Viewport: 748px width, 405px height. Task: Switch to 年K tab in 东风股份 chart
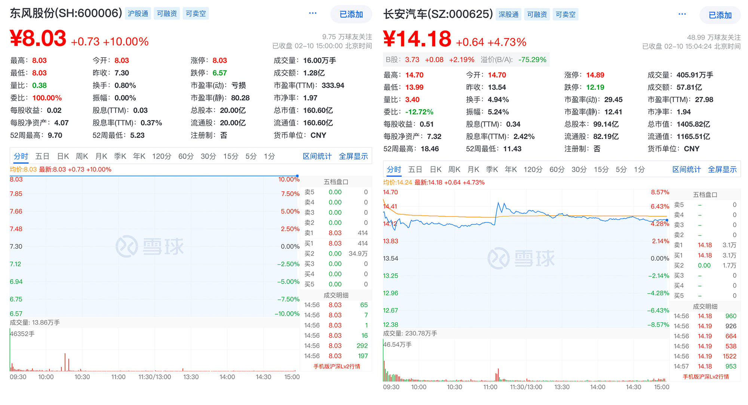click(x=139, y=156)
